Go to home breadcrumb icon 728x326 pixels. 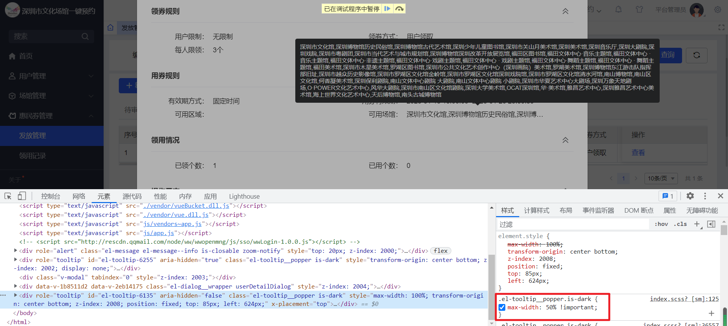(110, 27)
